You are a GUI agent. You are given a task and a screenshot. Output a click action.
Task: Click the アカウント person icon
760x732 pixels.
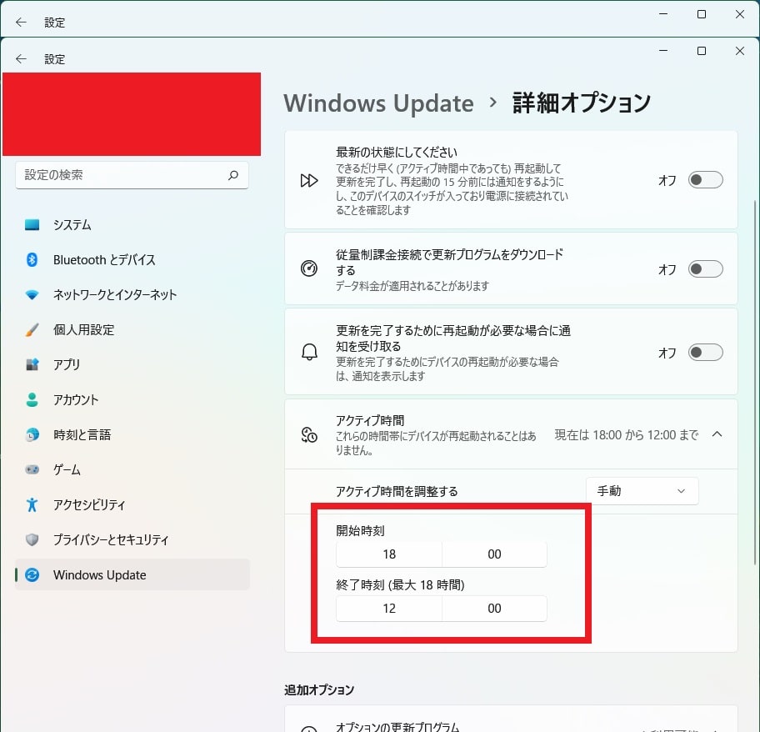click(32, 399)
